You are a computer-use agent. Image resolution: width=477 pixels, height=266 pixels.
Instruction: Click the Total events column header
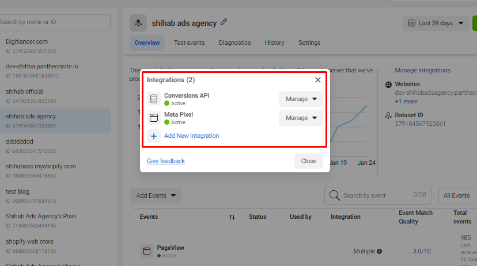[463, 217]
